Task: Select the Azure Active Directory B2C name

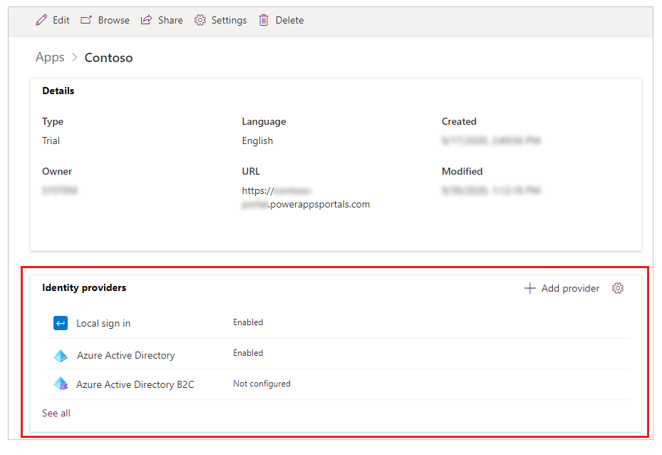Action: [135, 384]
